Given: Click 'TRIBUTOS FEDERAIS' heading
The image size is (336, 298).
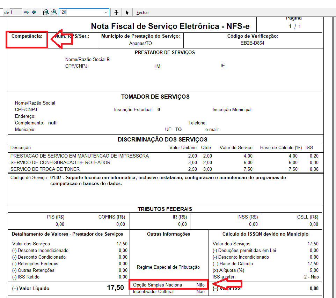Looking at the screenshot, I should tap(165, 209).
